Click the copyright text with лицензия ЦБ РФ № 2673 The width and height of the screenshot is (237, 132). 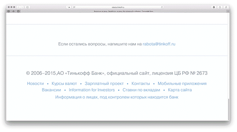click(117, 73)
